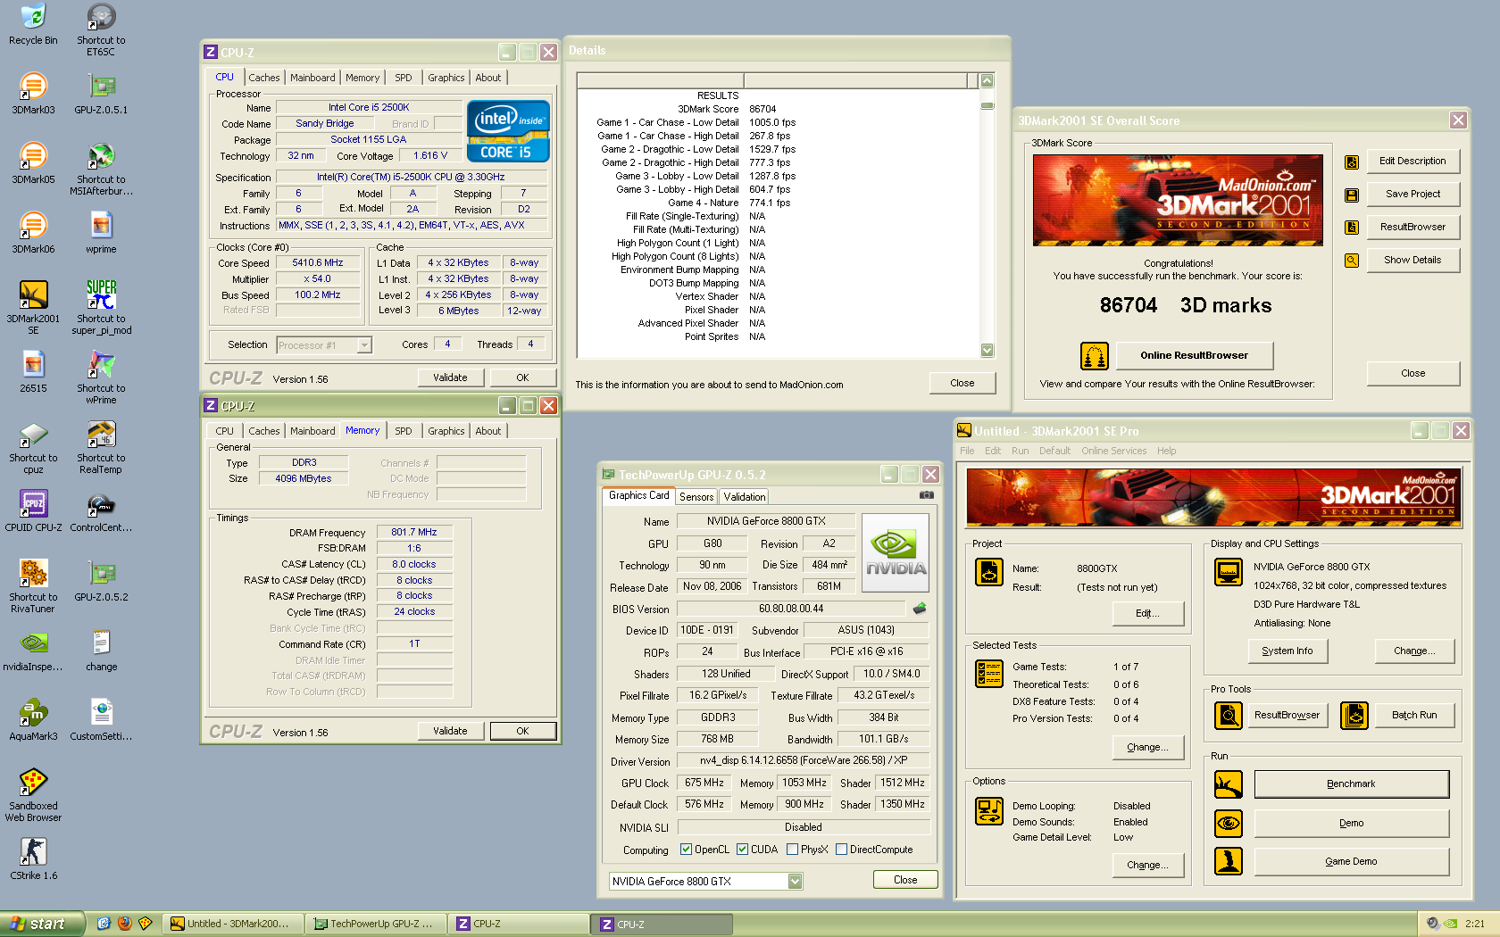
Task: Click the Benchmark button
Action: 1351,784
